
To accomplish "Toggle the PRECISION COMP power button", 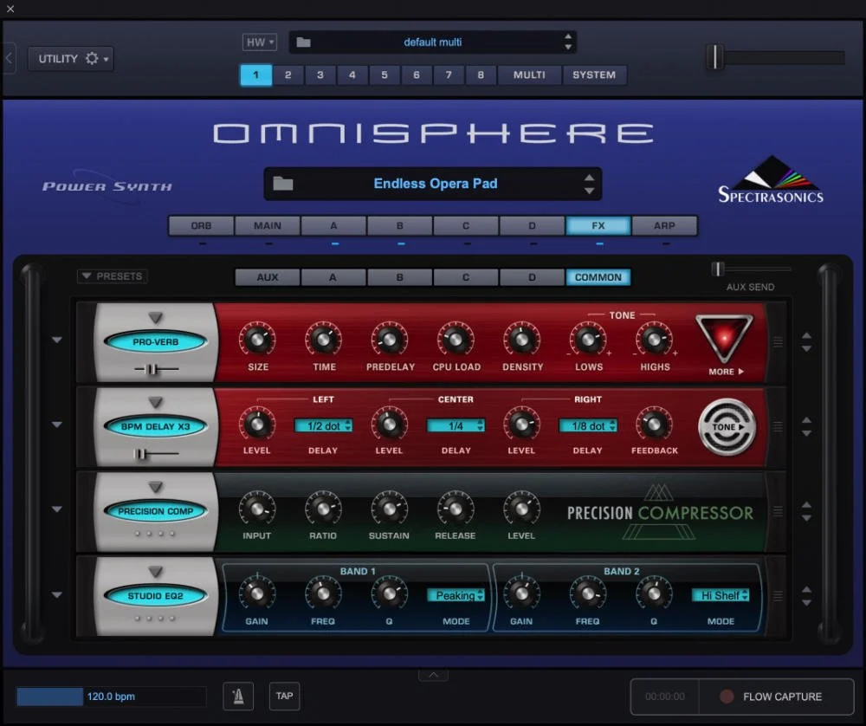I will (155, 511).
